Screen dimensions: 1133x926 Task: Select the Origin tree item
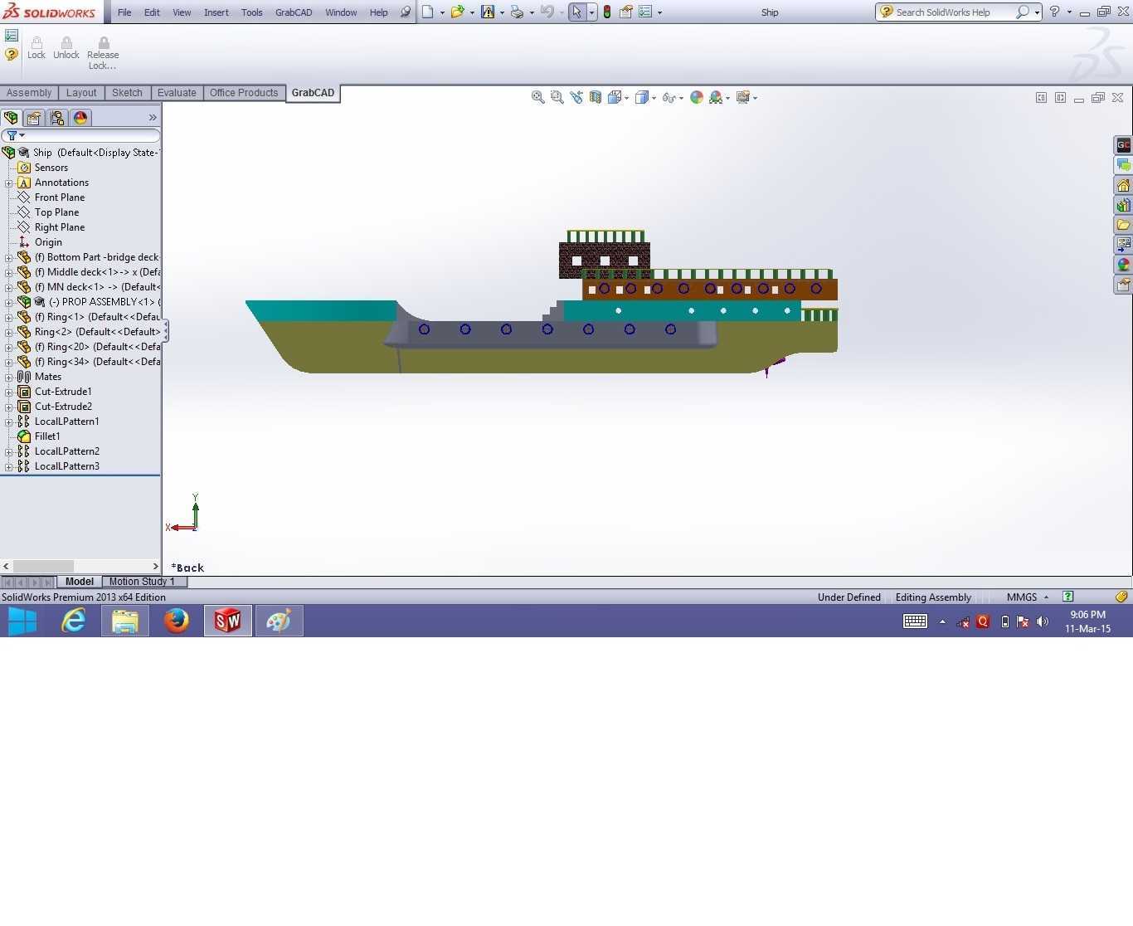click(x=48, y=242)
